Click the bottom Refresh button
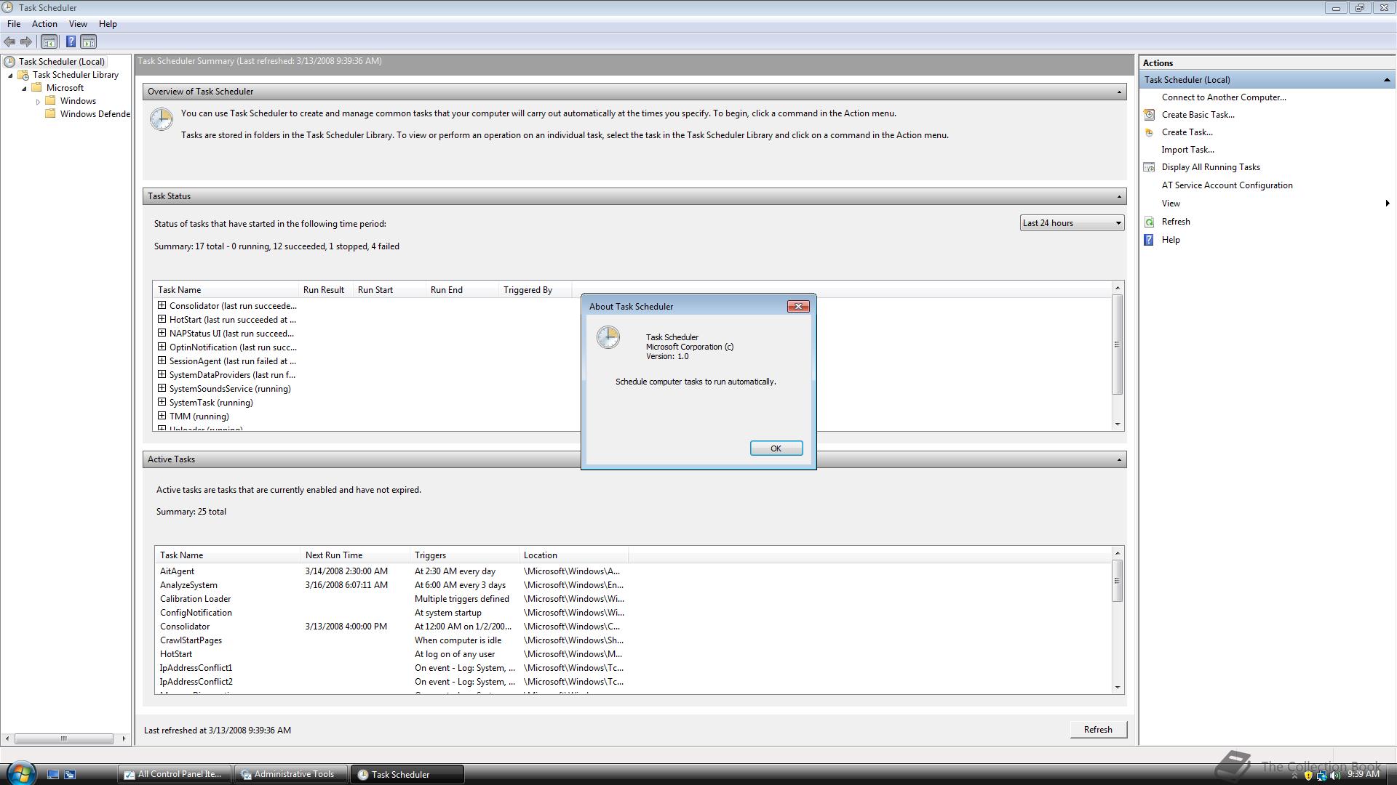The image size is (1397, 785). (x=1097, y=730)
